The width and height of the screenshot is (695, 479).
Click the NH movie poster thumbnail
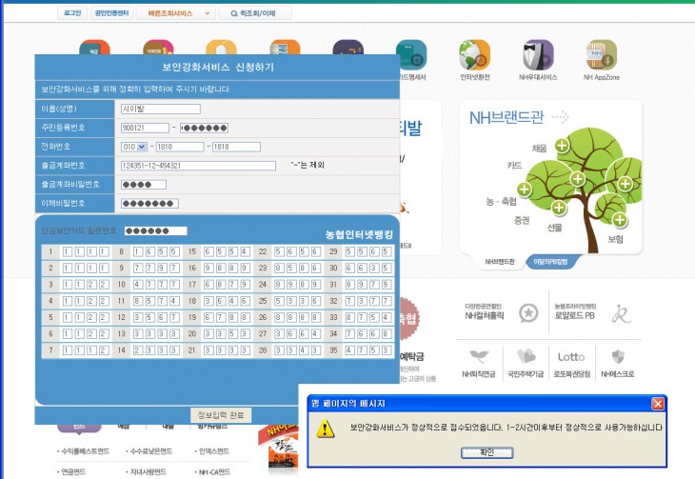278,448
